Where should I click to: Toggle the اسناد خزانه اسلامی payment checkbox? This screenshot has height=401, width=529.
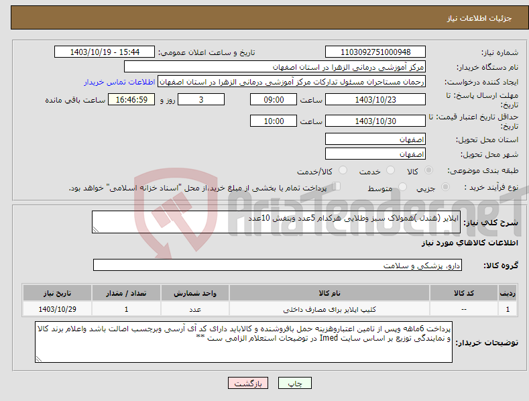coord(336,186)
